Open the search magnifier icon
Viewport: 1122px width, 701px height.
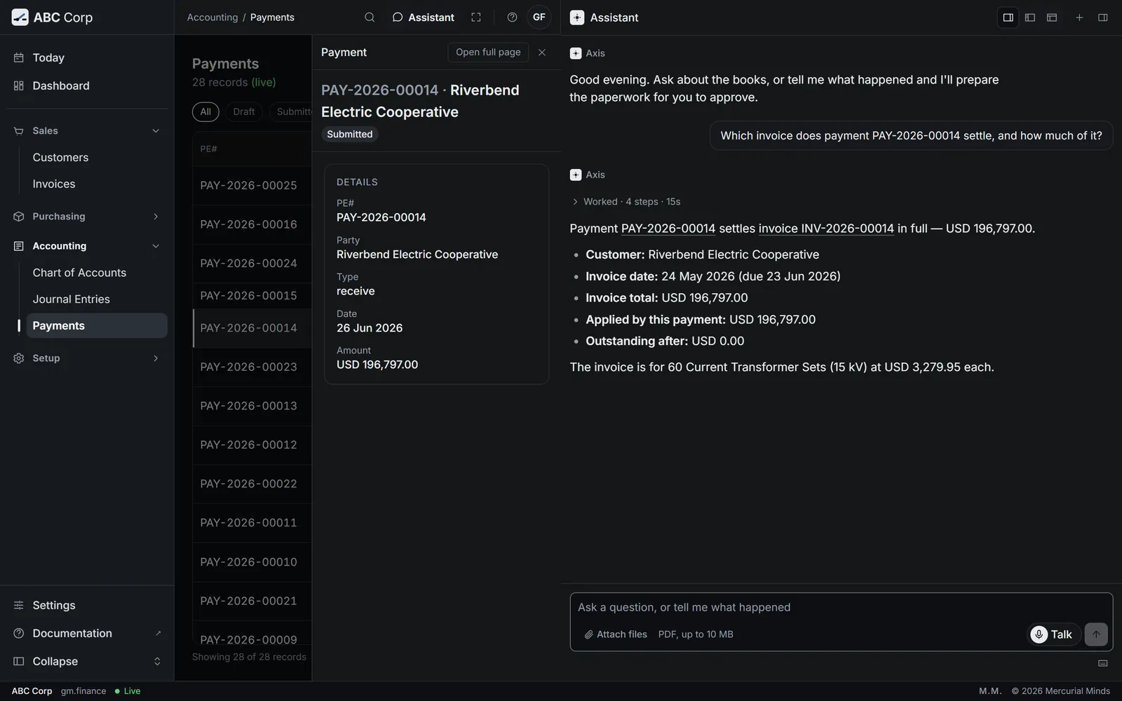(370, 18)
